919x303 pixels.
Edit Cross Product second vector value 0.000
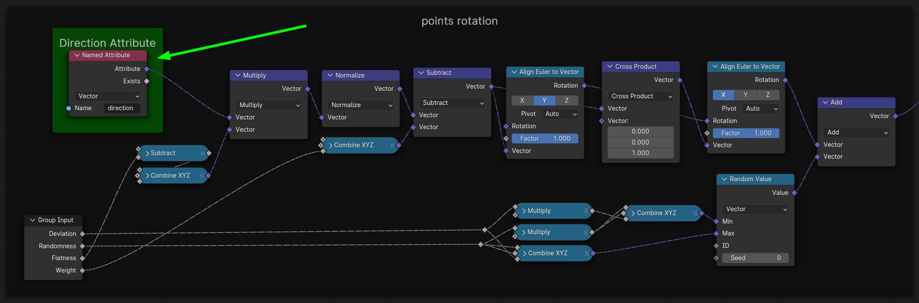tap(641, 142)
